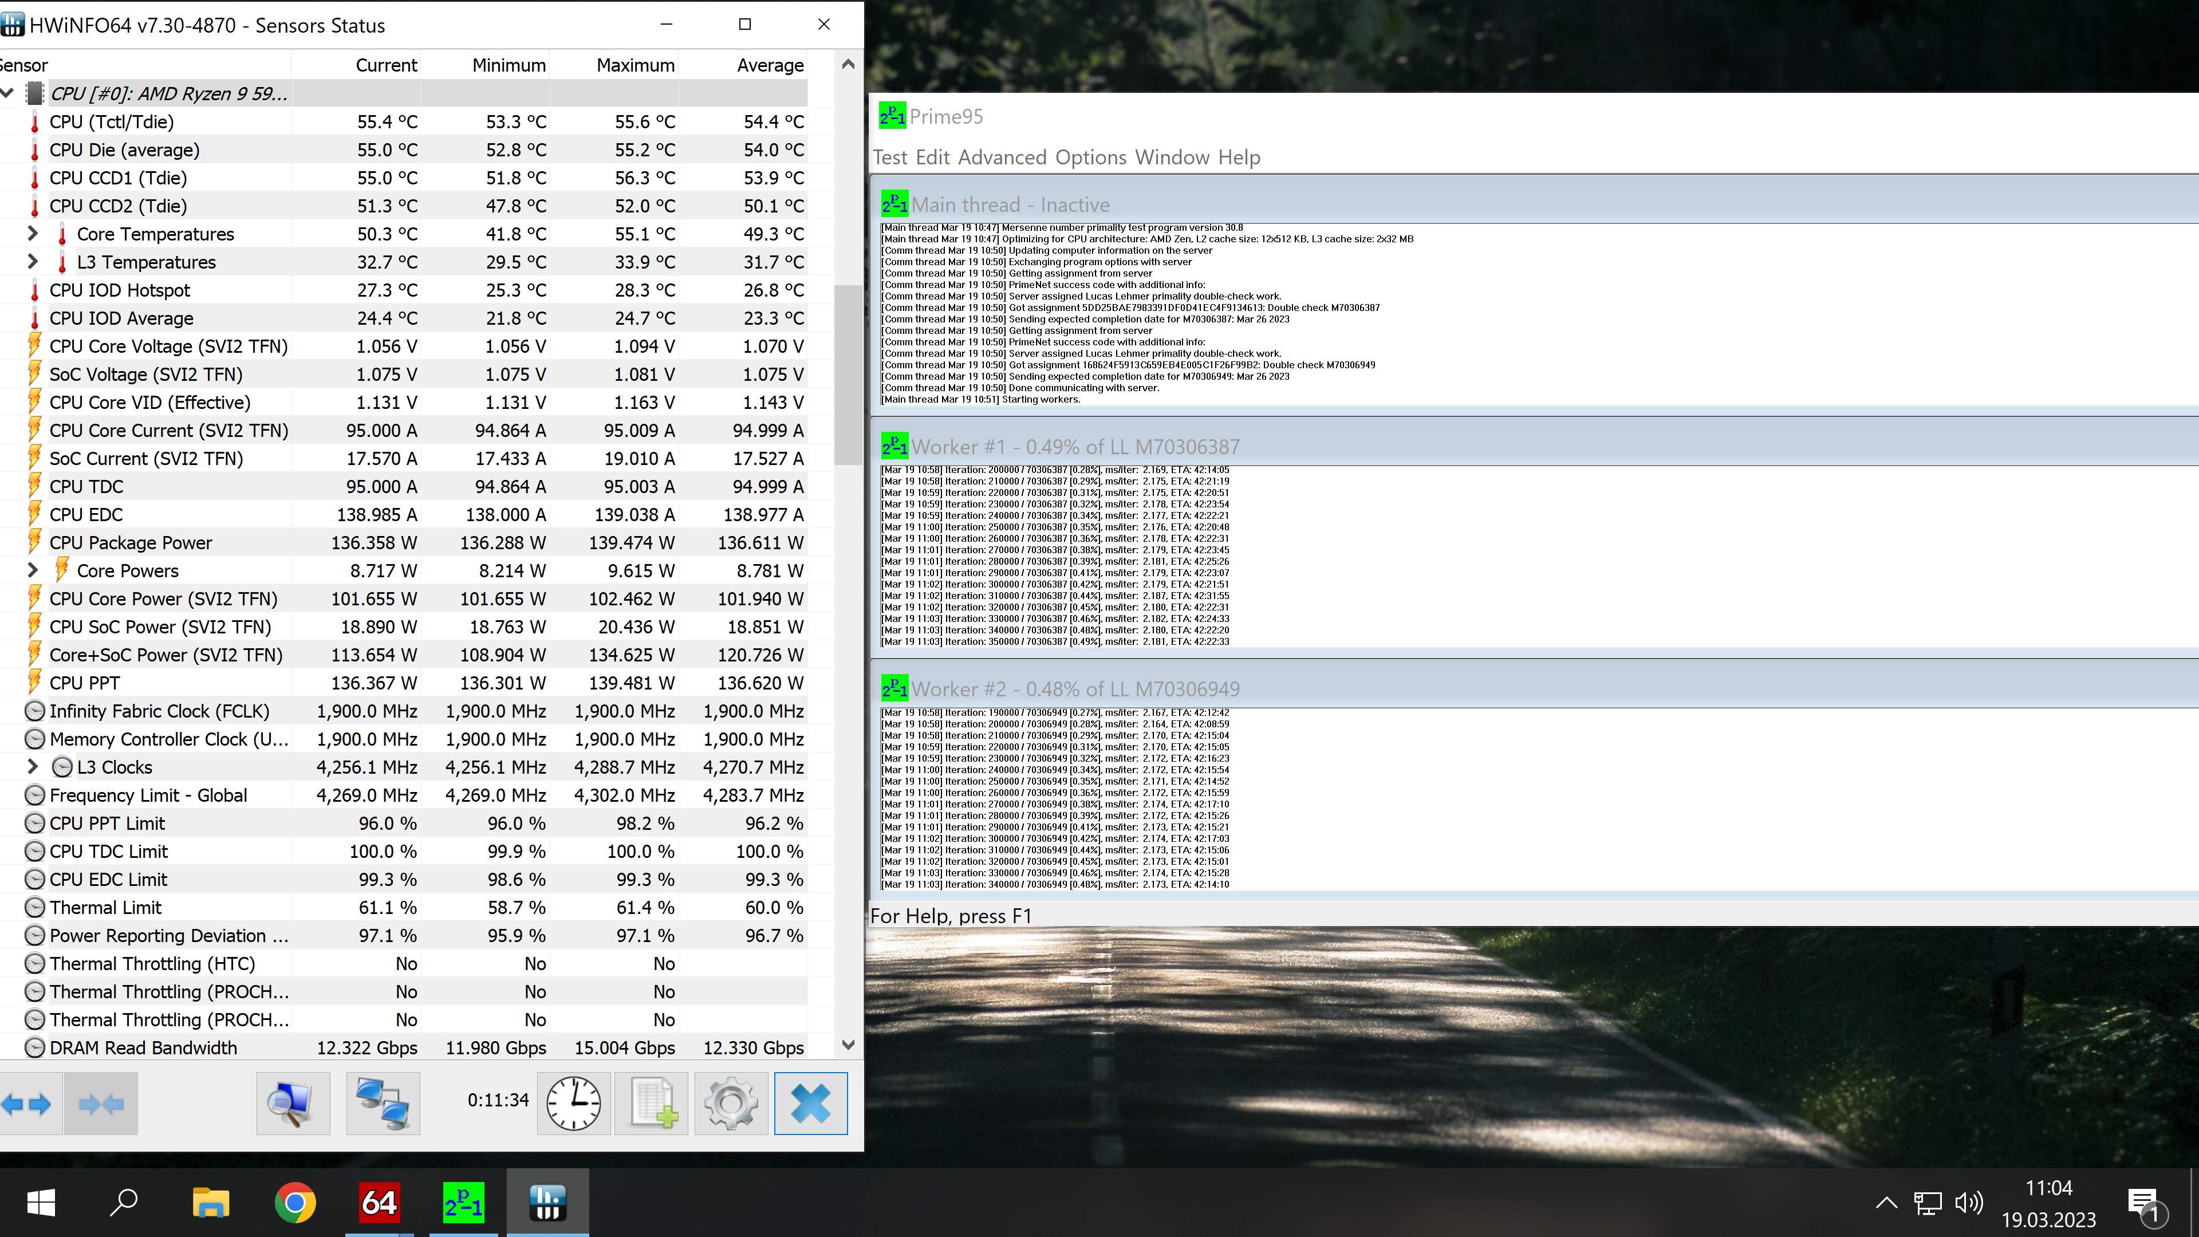Select the DRAM Read Bandwidth row

coord(403,1047)
